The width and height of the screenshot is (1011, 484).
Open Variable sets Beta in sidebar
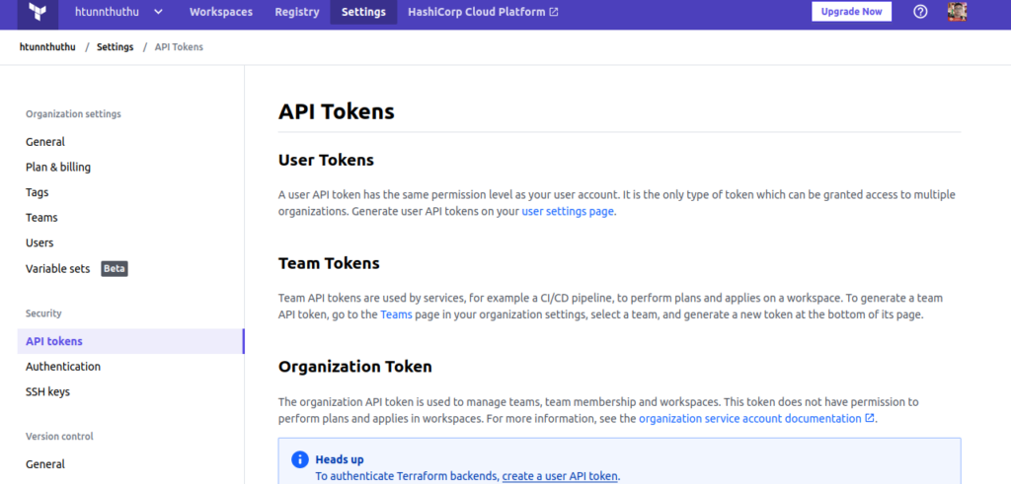click(x=77, y=269)
